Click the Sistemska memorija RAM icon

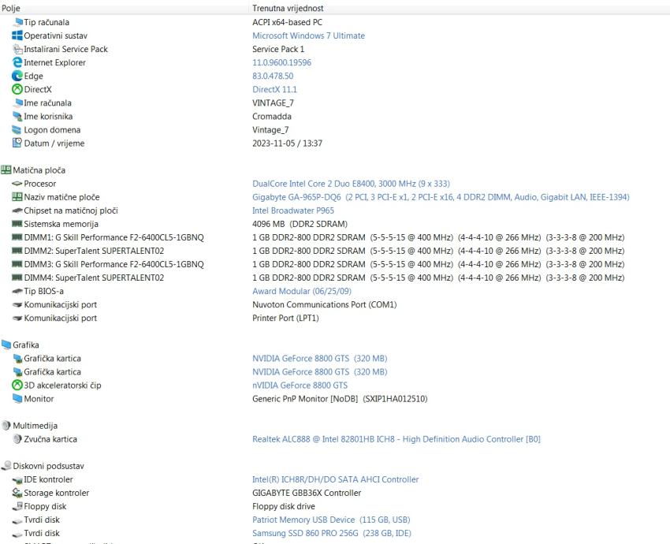point(17,224)
